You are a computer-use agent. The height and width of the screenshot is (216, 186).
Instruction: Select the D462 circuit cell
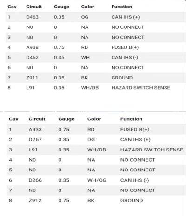32,57
